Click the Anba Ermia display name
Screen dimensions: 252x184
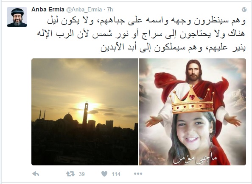pyautogui.click(x=48, y=9)
